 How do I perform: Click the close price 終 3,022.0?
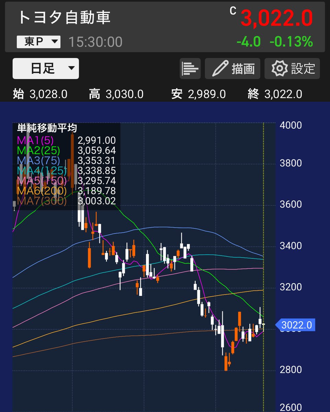[275, 94]
